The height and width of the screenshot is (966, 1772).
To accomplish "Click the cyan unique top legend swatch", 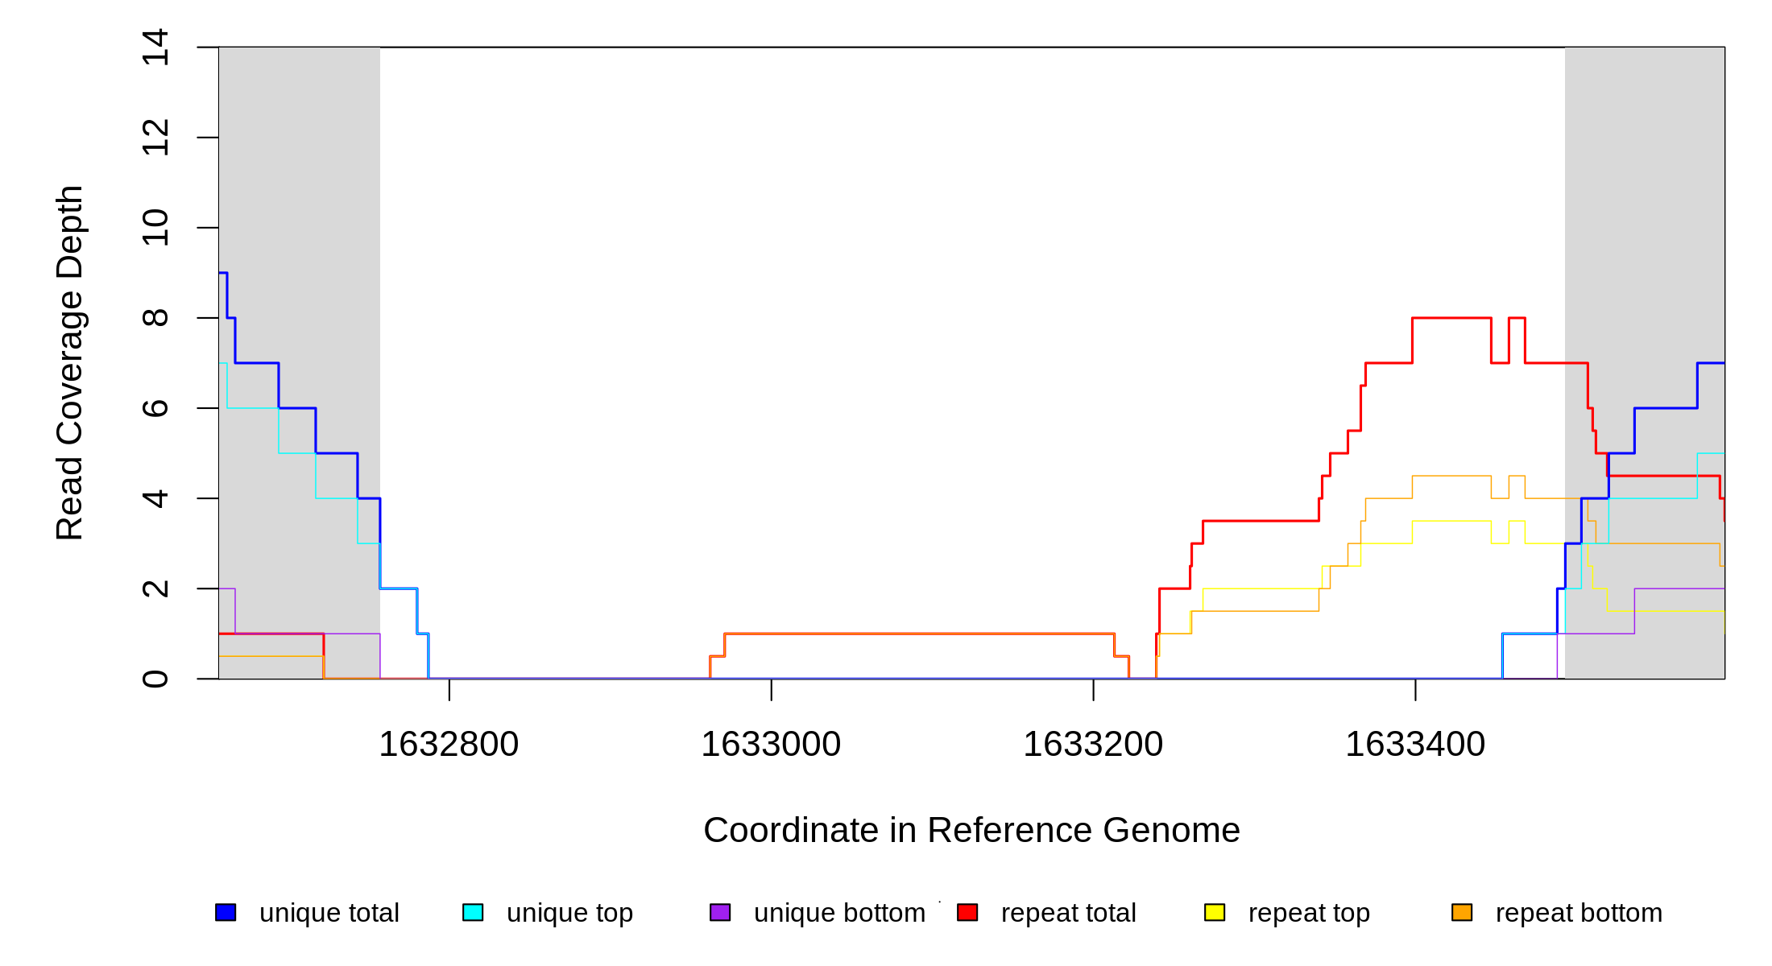I will [473, 912].
